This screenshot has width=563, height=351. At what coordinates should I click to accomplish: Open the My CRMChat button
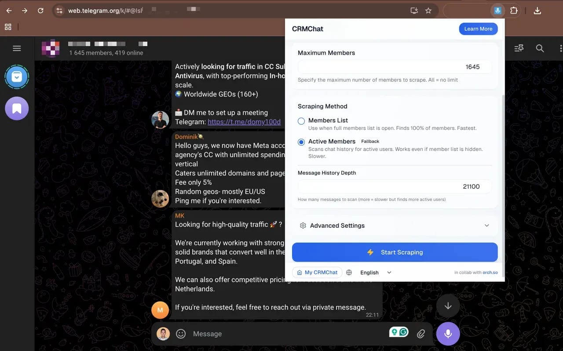coord(317,272)
